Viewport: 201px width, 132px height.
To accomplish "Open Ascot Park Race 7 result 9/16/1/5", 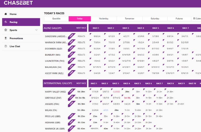I will click(x=185, y=73).
